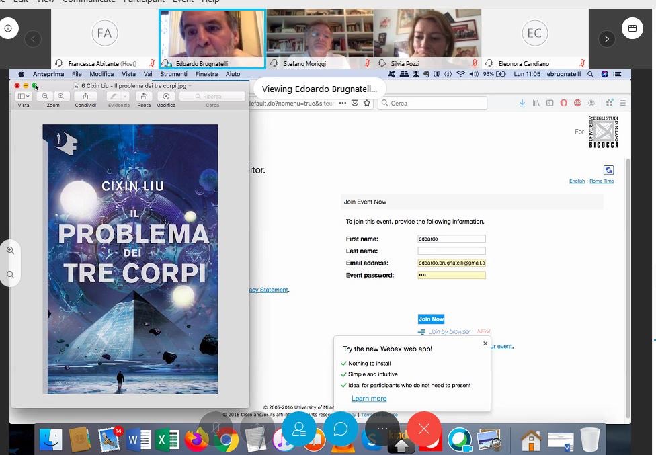Click Learn more link in Webex popup
The height and width of the screenshot is (455, 656).
pos(368,398)
